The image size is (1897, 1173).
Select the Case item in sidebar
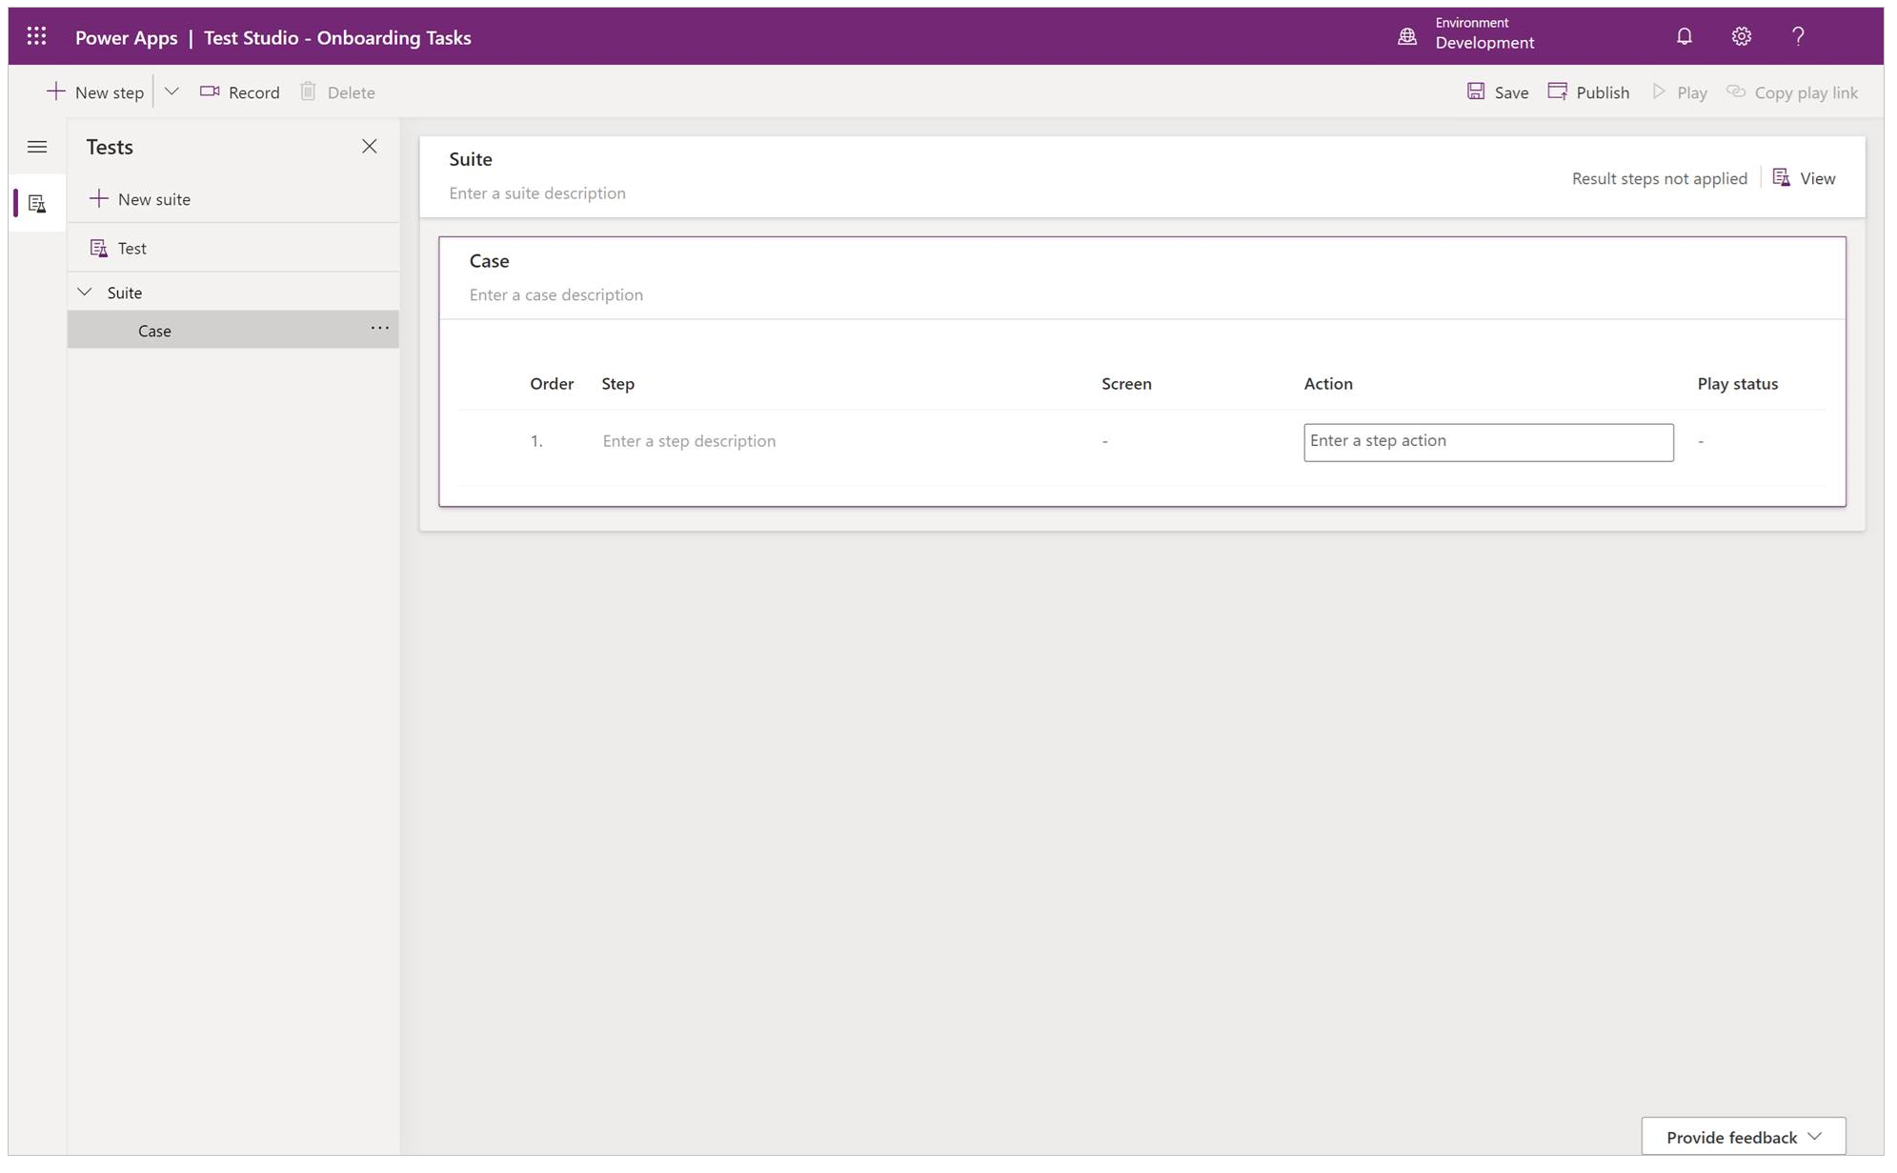(x=153, y=329)
